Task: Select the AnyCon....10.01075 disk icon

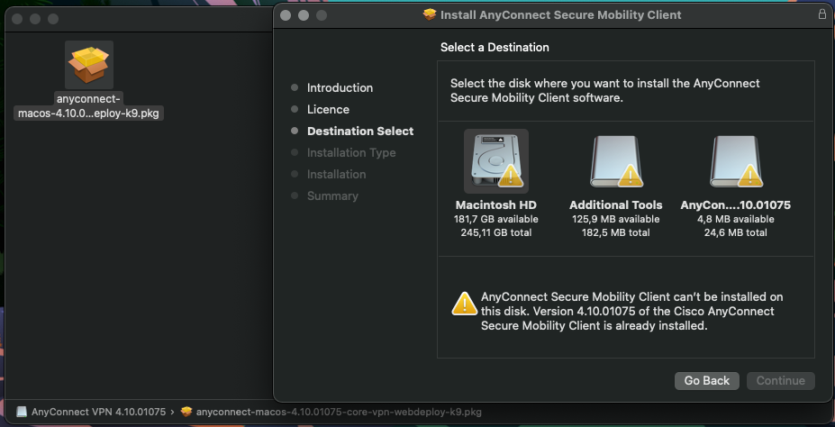Action: click(736, 160)
